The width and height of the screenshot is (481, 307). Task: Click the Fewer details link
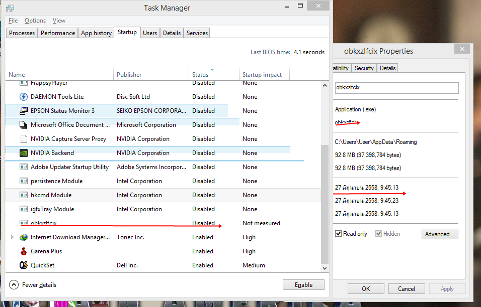tap(39, 285)
